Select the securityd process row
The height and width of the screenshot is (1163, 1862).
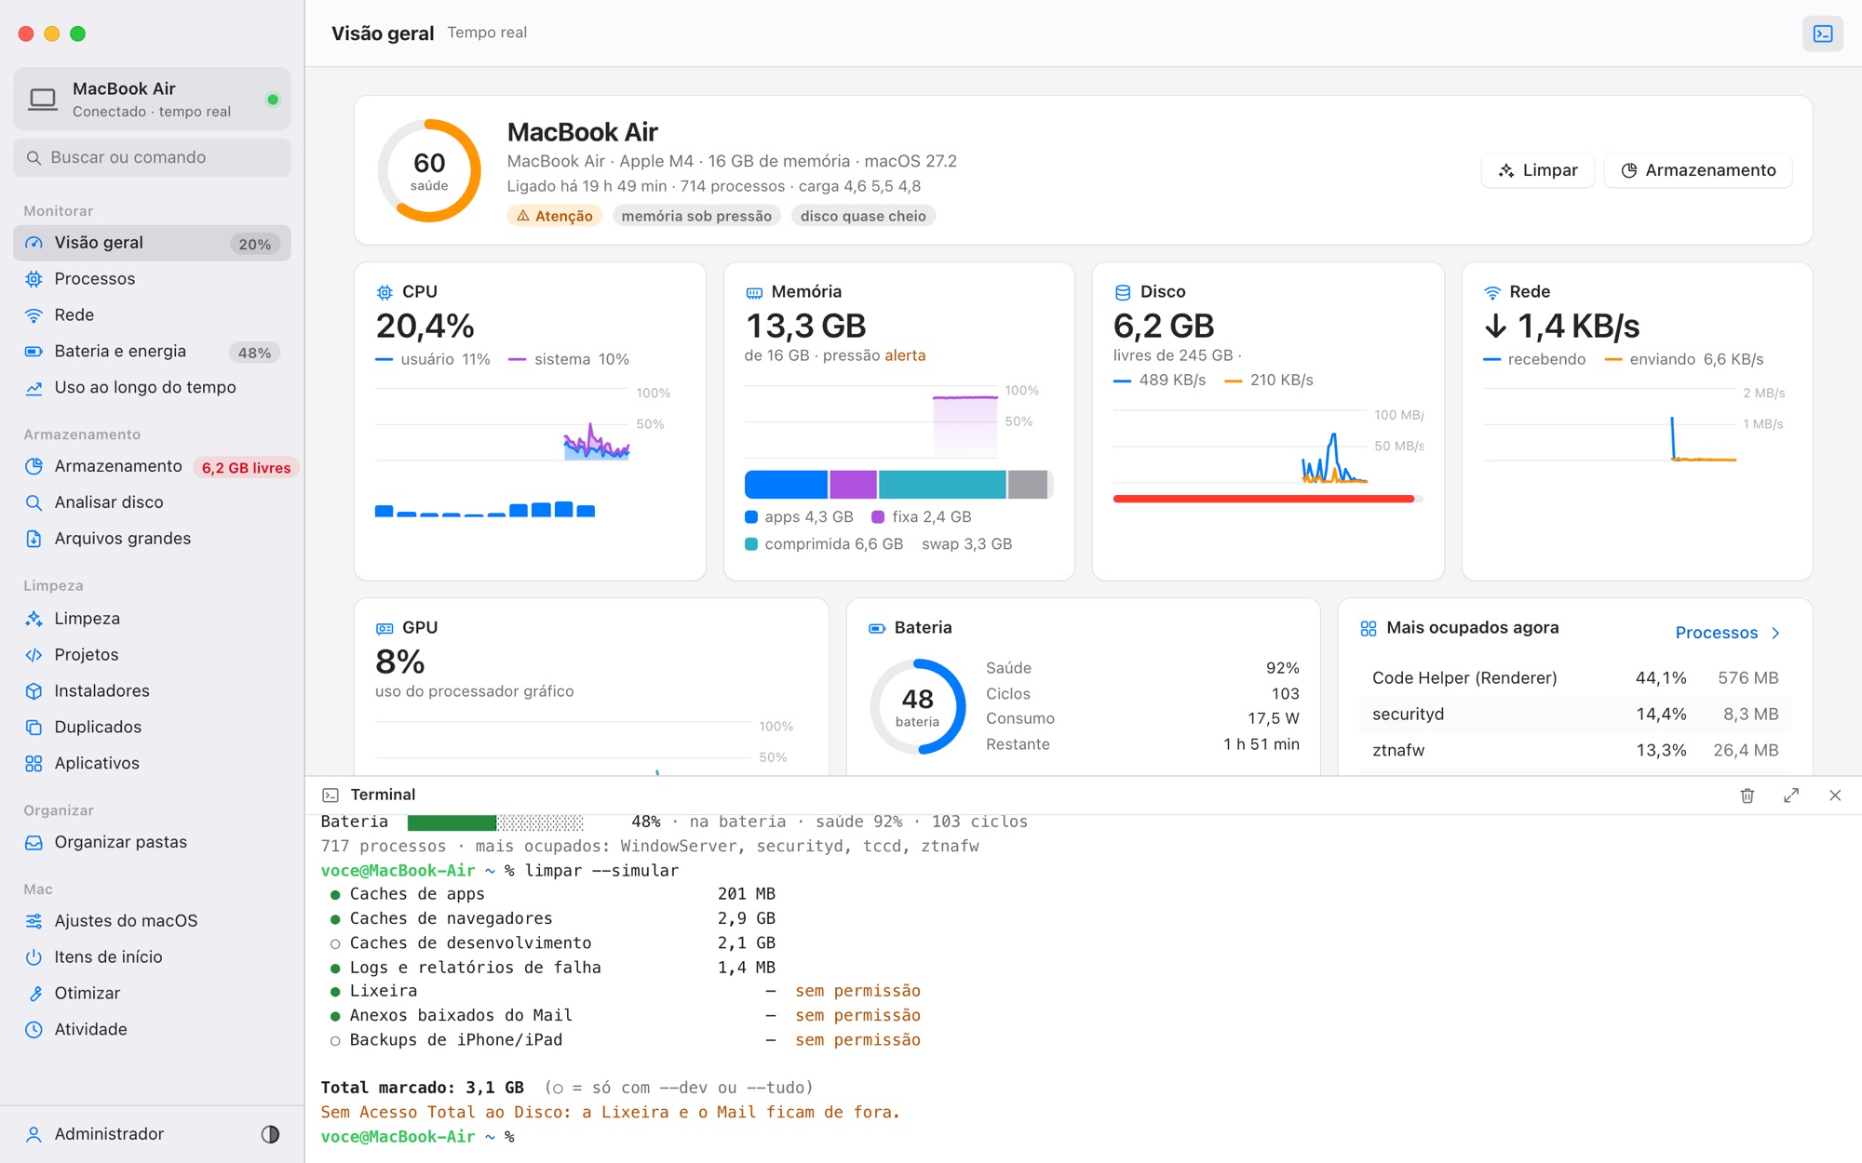click(1575, 715)
